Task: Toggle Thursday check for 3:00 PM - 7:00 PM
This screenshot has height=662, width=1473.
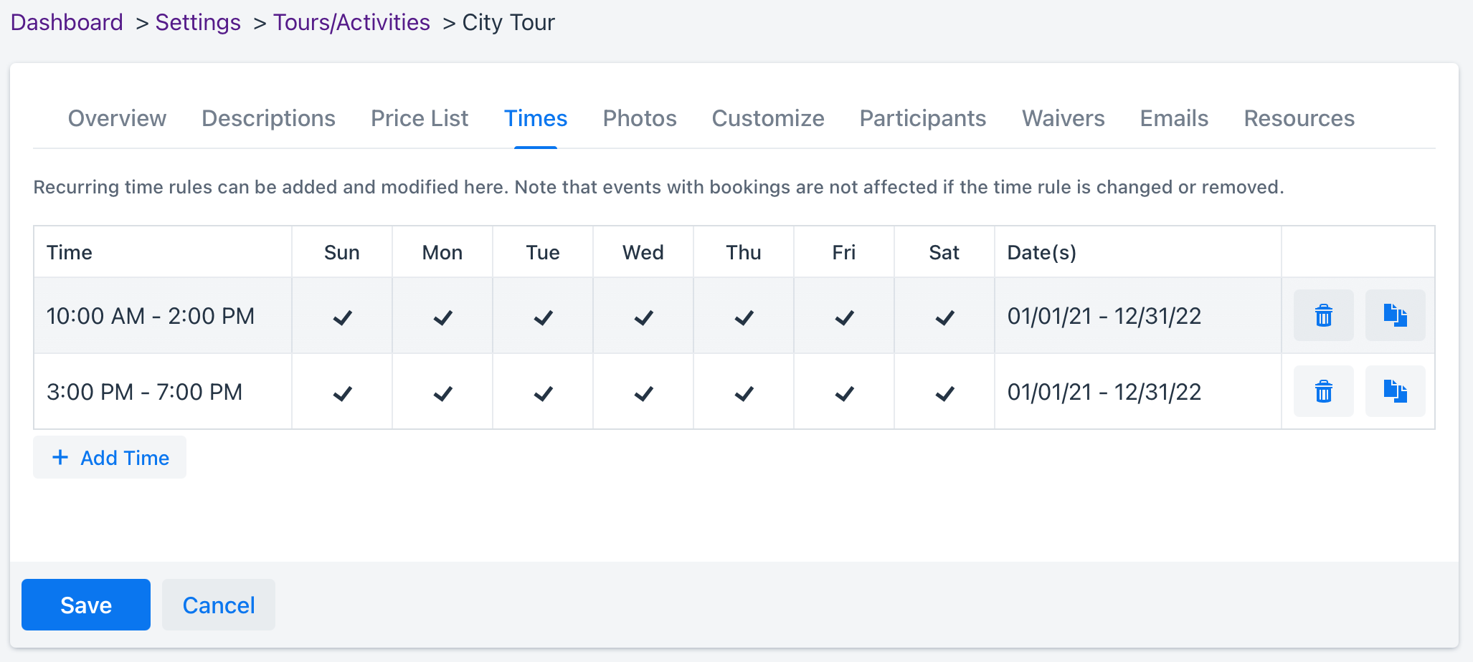Action: coord(744,393)
